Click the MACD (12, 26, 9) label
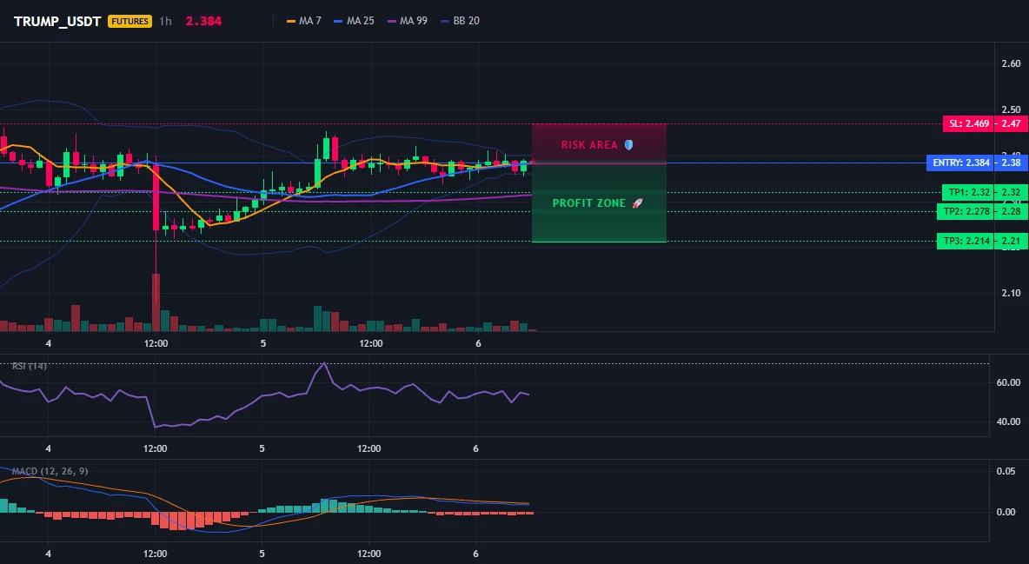This screenshot has width=1029, height=564. click(50, 471)
